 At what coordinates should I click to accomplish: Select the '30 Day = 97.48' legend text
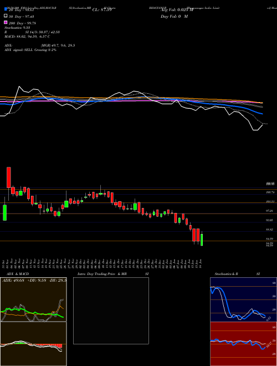[x=23, y=17]
